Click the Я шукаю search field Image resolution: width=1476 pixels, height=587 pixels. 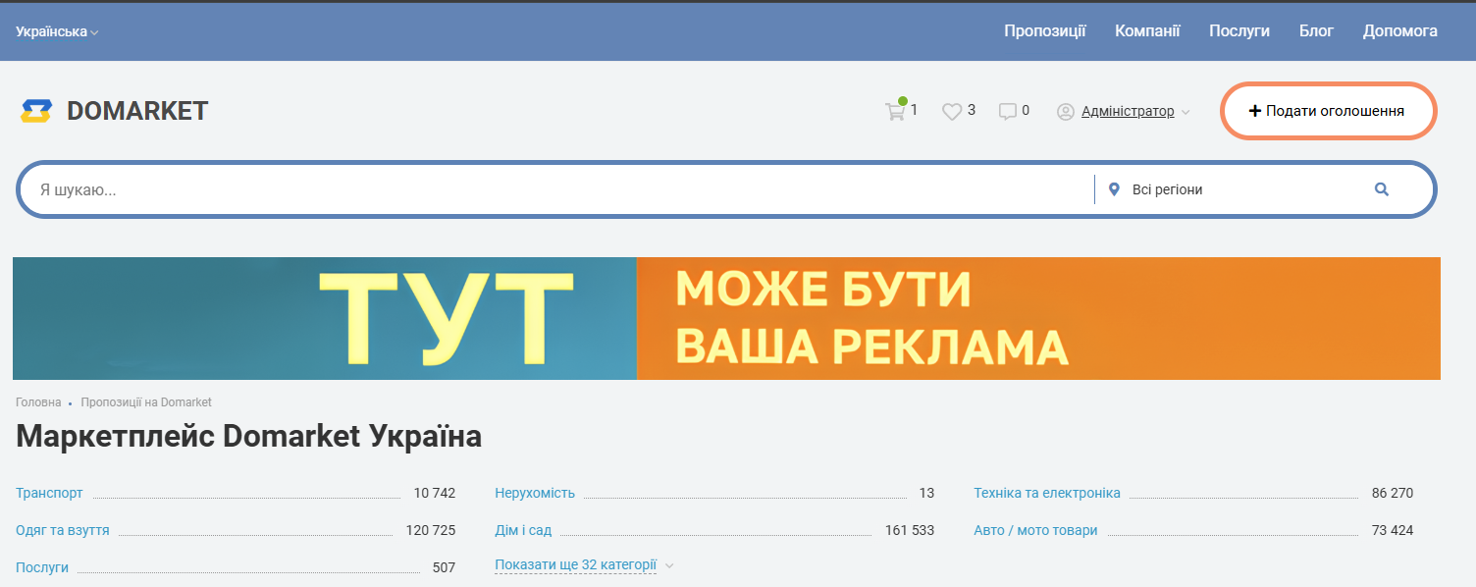[x=559, y=189]
